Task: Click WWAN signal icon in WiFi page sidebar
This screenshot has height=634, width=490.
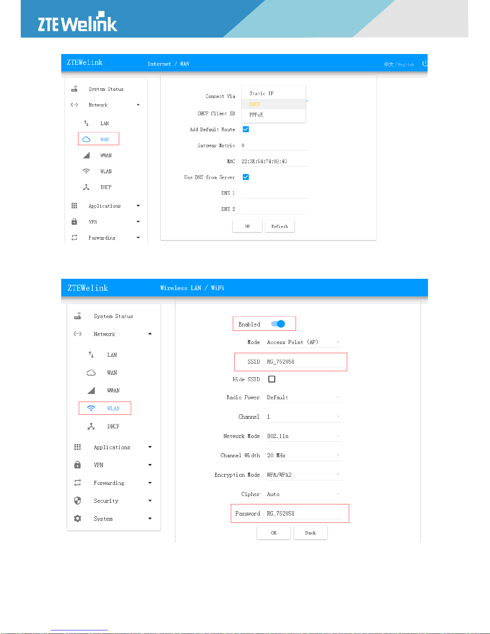Action: (x=91, y=390)
